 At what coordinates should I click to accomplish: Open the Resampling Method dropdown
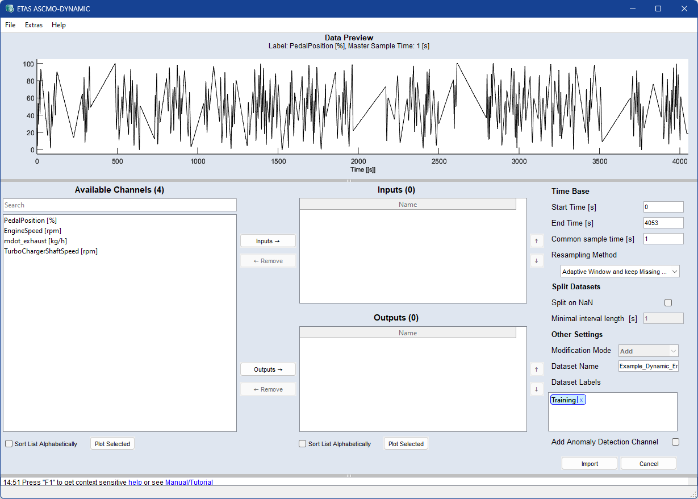click(620, 272)
